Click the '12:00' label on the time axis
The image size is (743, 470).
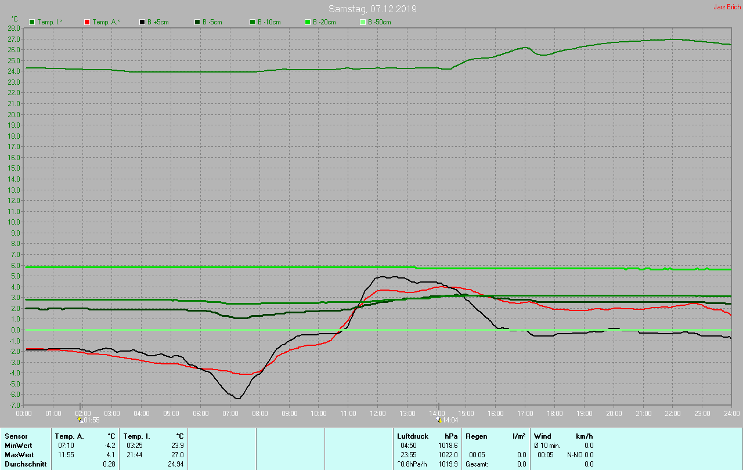coord(377,413)
